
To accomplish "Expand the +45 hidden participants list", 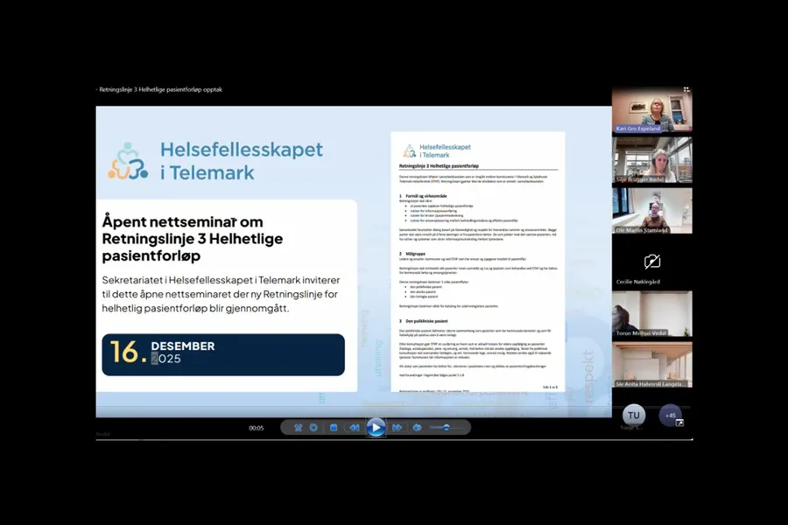I will click(670, 416).
